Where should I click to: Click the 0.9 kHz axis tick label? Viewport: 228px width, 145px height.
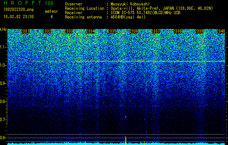(x=3, y=83)
